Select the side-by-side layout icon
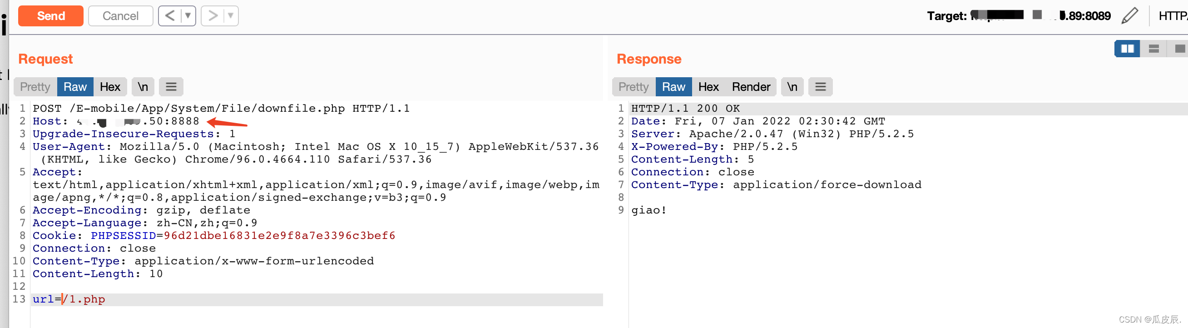Viewport: 1188px width, 328px height. (x=1127, y=49)
